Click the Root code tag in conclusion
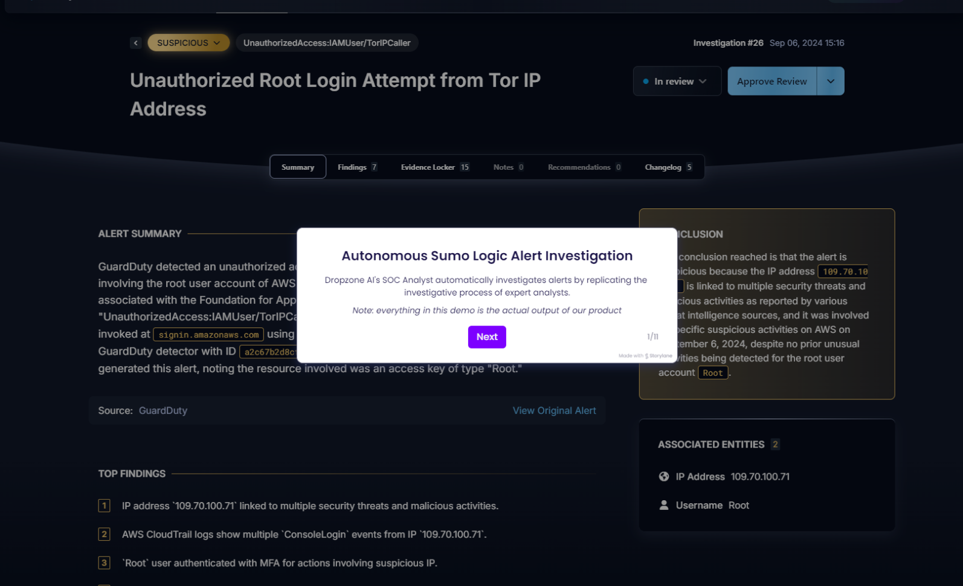The image size is (963, 586). click(713, 373)
